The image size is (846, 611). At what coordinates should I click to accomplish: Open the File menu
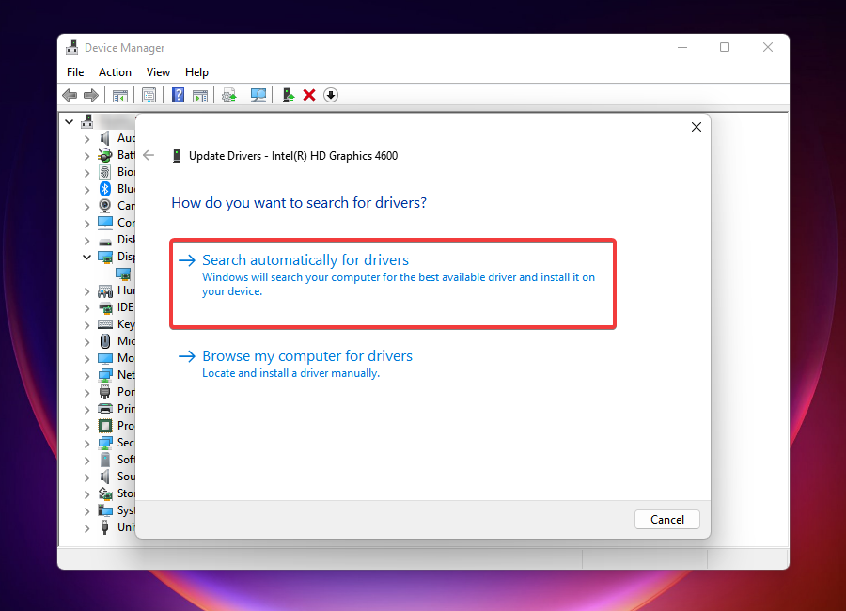75,72
